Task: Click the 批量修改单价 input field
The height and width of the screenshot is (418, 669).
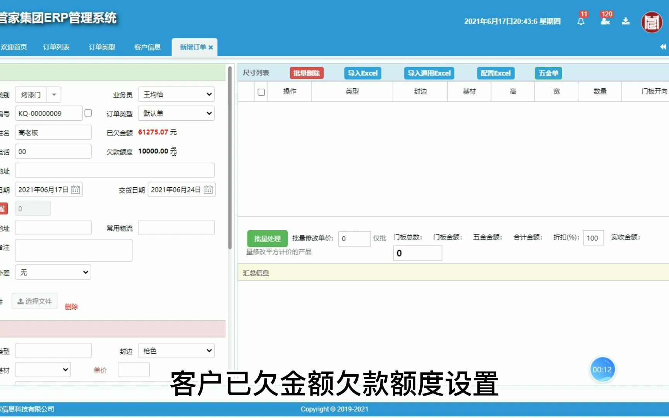Action: click(354, 238)
